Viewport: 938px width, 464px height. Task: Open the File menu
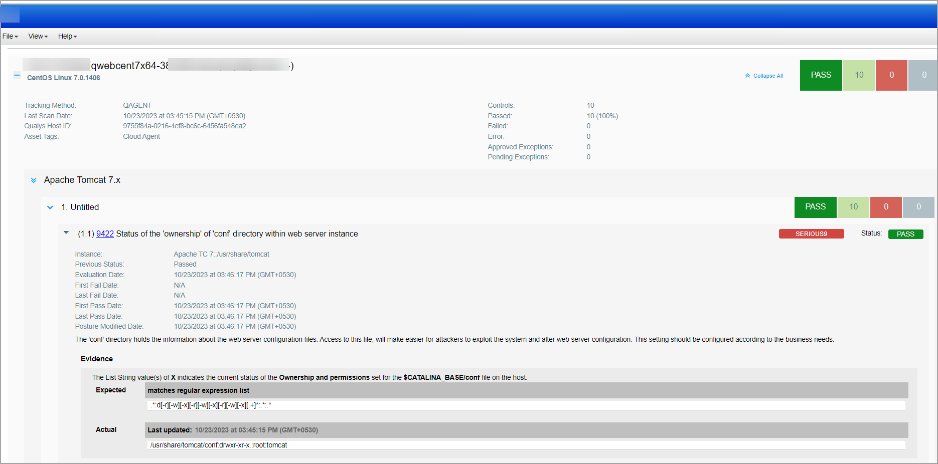click(10, 36)
